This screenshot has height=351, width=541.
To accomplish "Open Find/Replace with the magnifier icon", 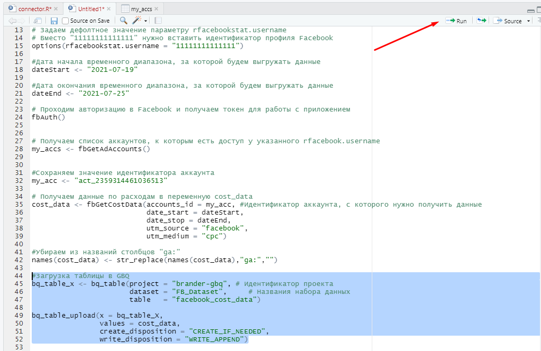I will coord(123,21).
